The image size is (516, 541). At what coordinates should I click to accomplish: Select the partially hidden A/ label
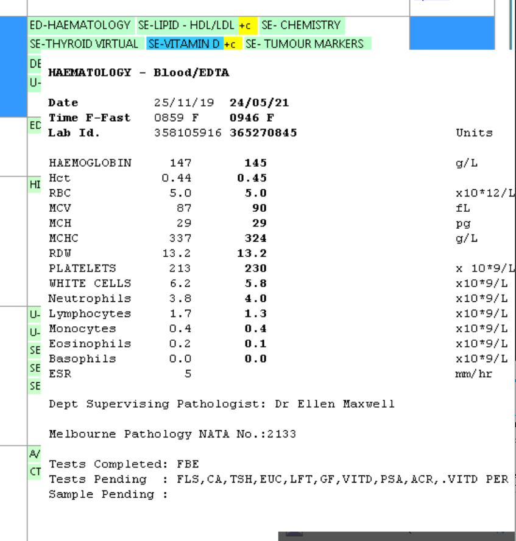click(35, 454)
